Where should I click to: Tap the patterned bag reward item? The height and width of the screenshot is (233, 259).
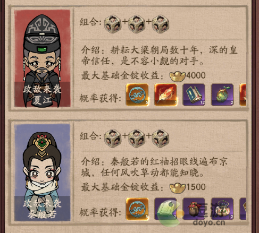coord(222,209)
